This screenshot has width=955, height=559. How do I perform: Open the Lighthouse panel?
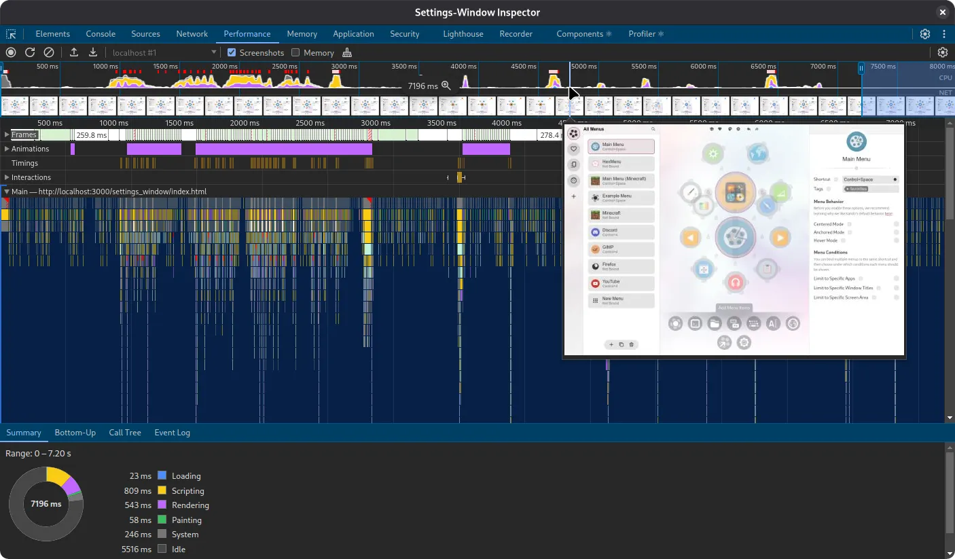(x=463, y=34)
